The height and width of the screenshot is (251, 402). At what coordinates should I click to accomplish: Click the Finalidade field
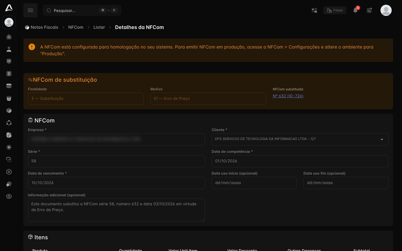(x=86, y=99)
